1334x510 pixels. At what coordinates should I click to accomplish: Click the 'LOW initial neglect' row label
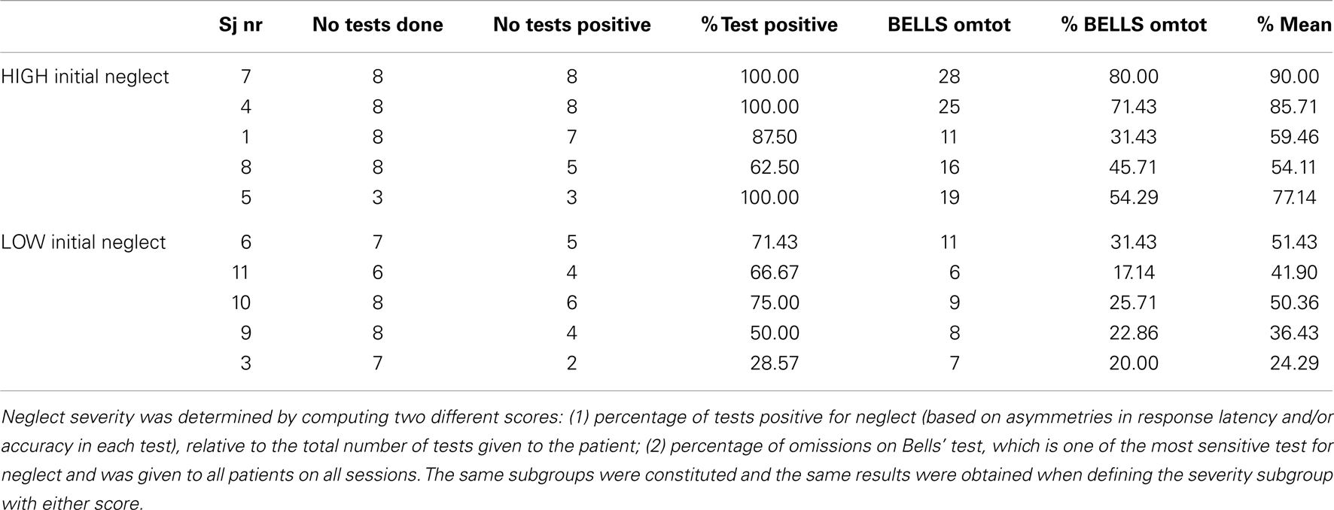(x=84, y=242)
